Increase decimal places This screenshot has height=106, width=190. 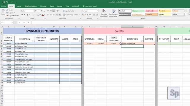[94, 15]
